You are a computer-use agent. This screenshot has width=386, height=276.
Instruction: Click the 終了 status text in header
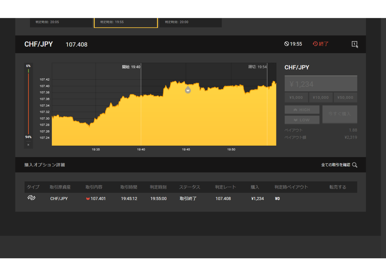(x=324, y=44)
